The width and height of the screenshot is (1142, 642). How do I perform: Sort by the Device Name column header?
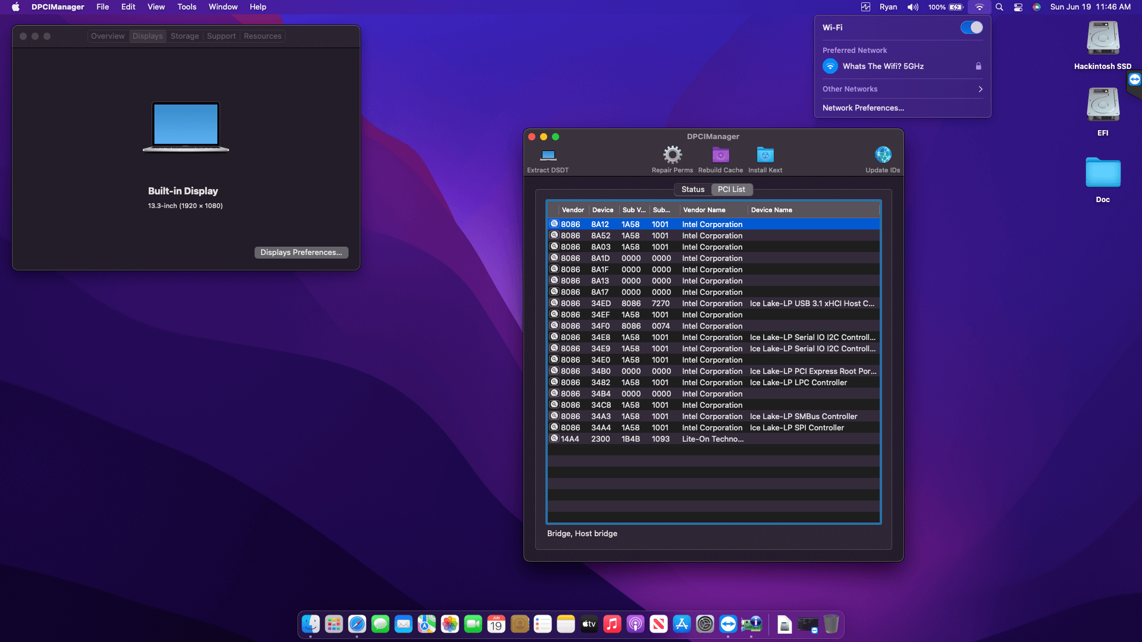click(x=813, y=210)
